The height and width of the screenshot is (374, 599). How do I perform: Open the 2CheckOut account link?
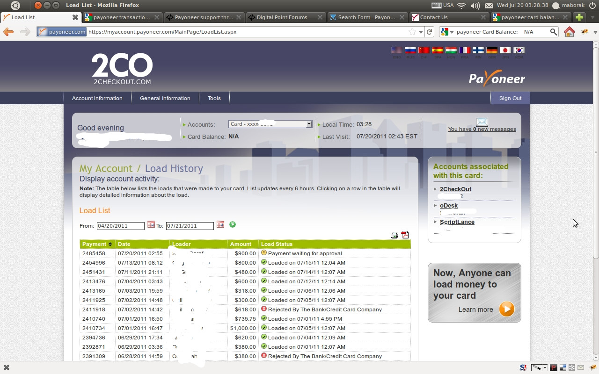455,189
